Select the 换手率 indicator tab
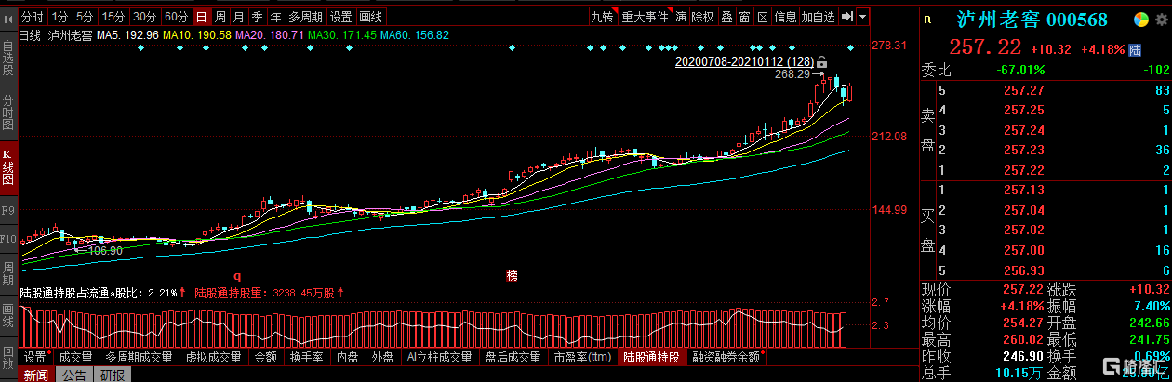 point(306,357)
